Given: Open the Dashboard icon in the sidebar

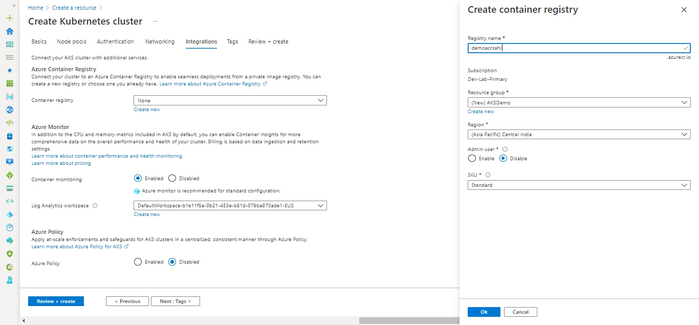Looking at the screenshot, I should click(10, 45).
